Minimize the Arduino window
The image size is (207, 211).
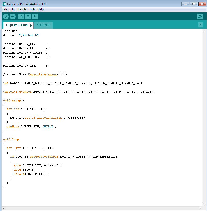(185, 4)
